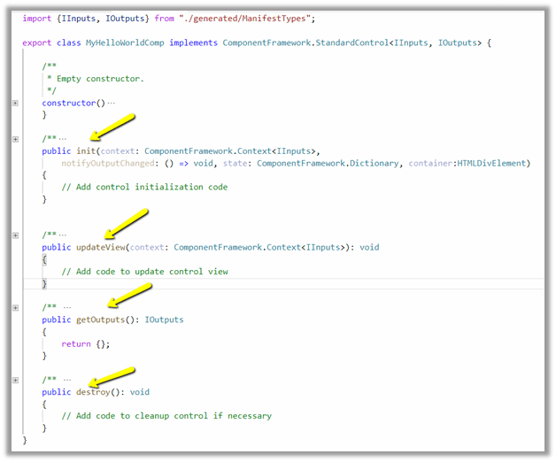Expand the folded comment above init method
Screen dimensions: 556x462
pos(15,139)
